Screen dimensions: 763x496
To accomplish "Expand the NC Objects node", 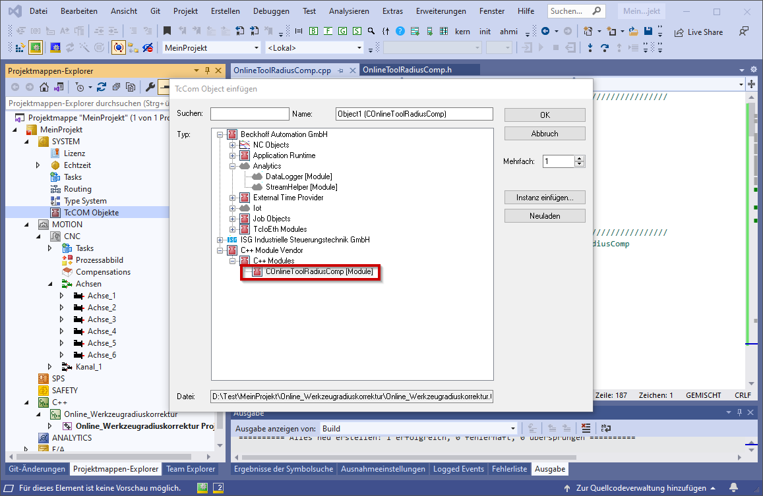I will click(x=233, y=145).
